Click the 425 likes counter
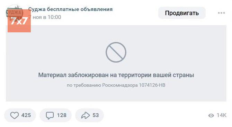The image size is (232, 127). click(x=26, y=115)
